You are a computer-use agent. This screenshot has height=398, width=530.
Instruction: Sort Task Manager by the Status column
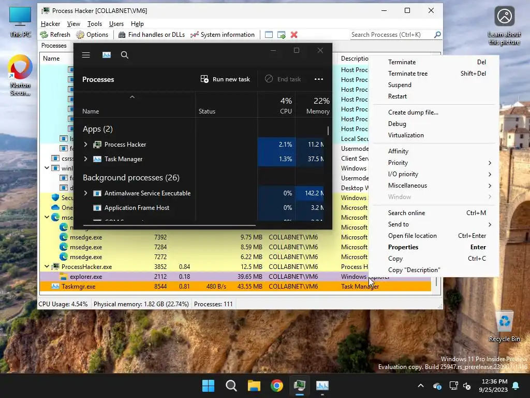[x=227, y=106]
